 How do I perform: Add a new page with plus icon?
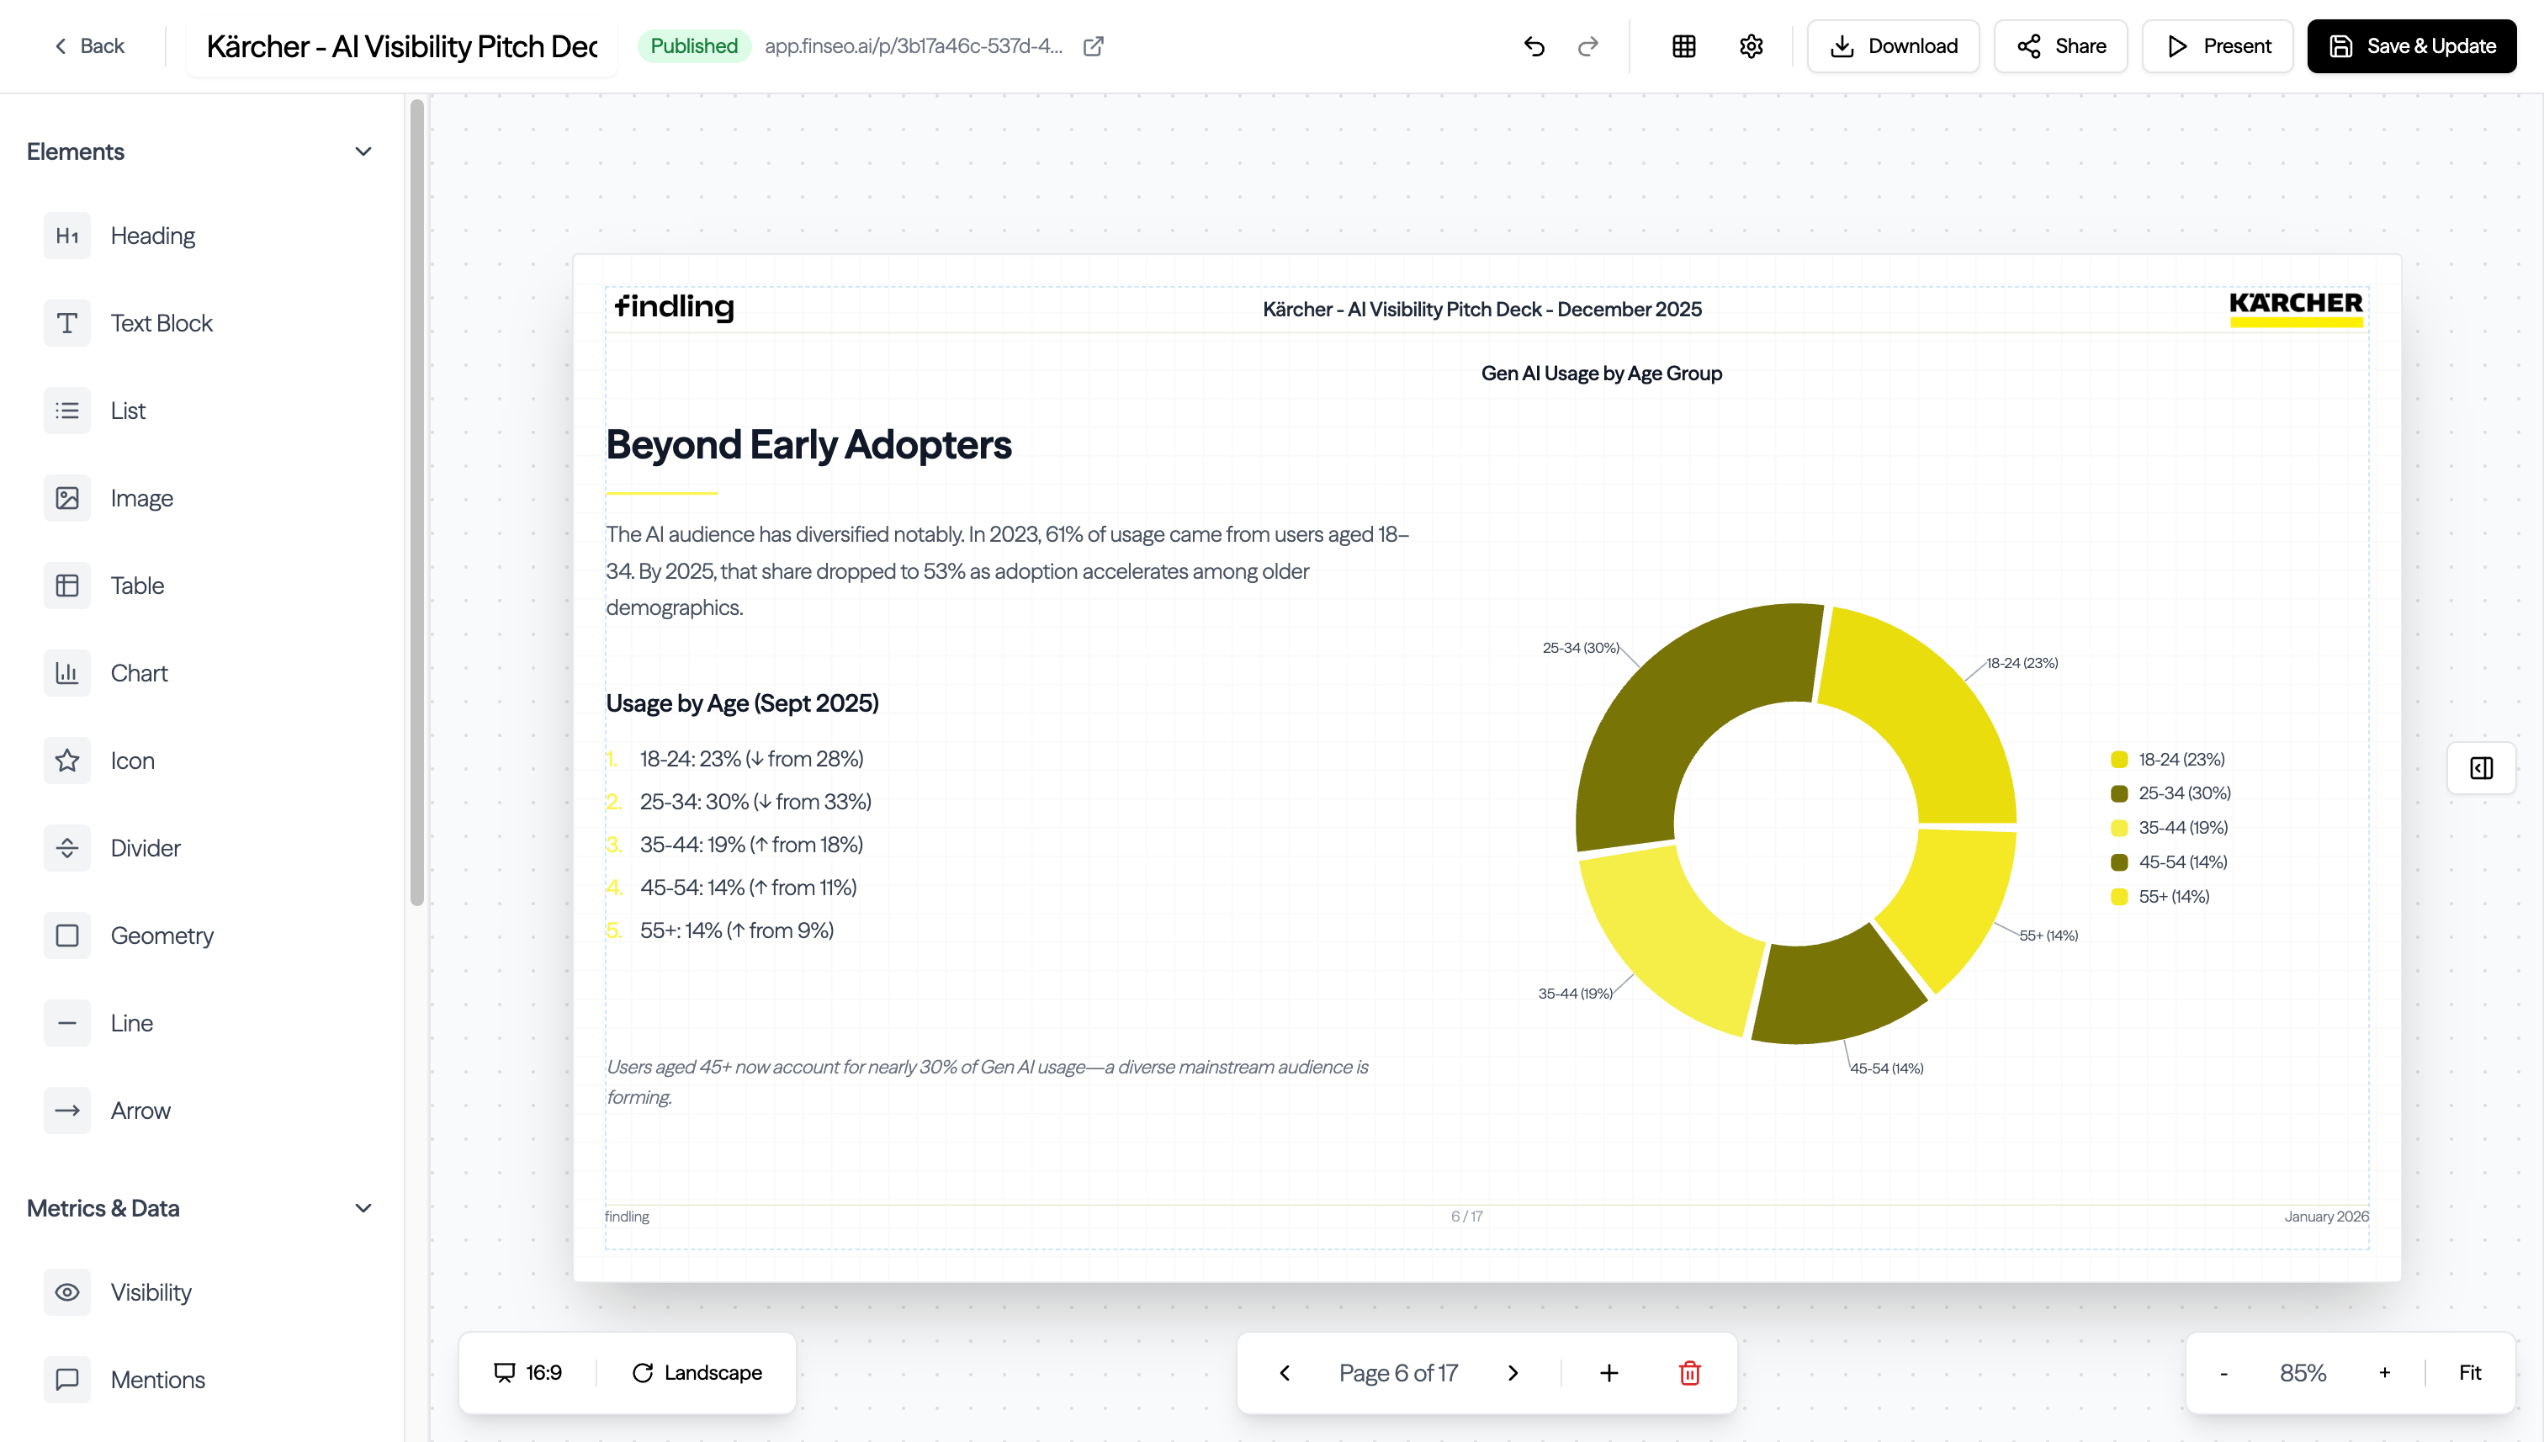(x=1609, y=1373)
